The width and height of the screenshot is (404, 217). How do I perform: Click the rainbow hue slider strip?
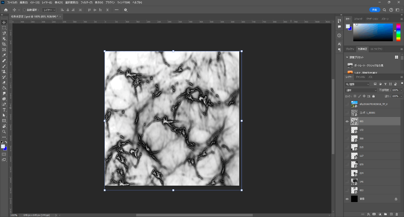pos(398,32)
